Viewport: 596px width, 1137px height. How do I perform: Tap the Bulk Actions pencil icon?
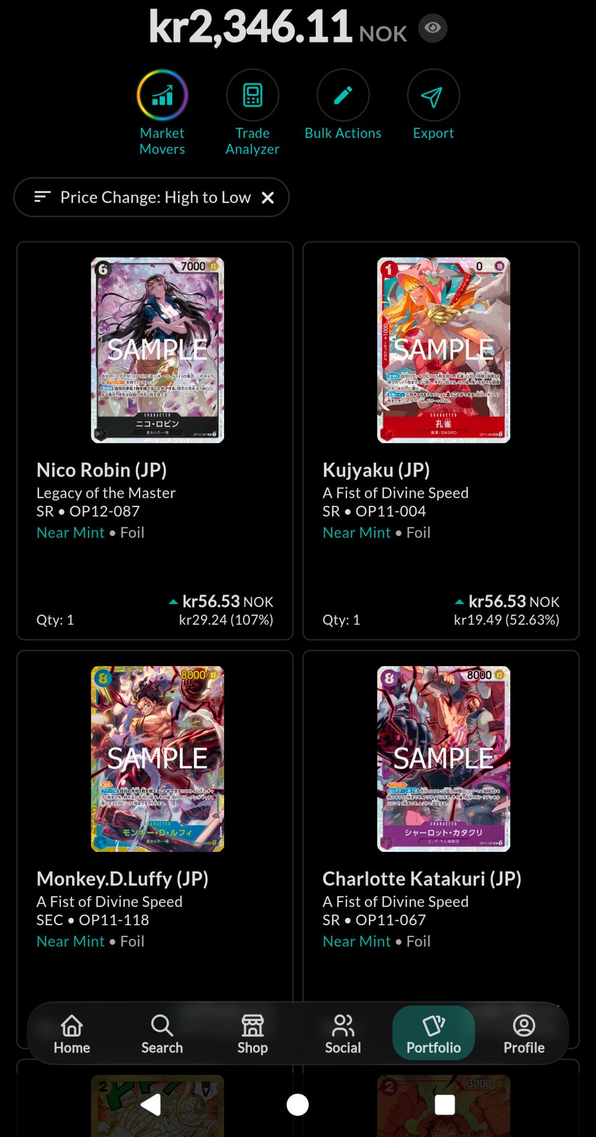343,95
